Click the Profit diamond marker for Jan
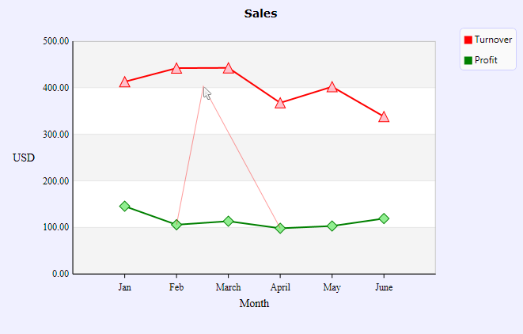The width and height of the screenshot is (523, 334). (x=125, y=206)
